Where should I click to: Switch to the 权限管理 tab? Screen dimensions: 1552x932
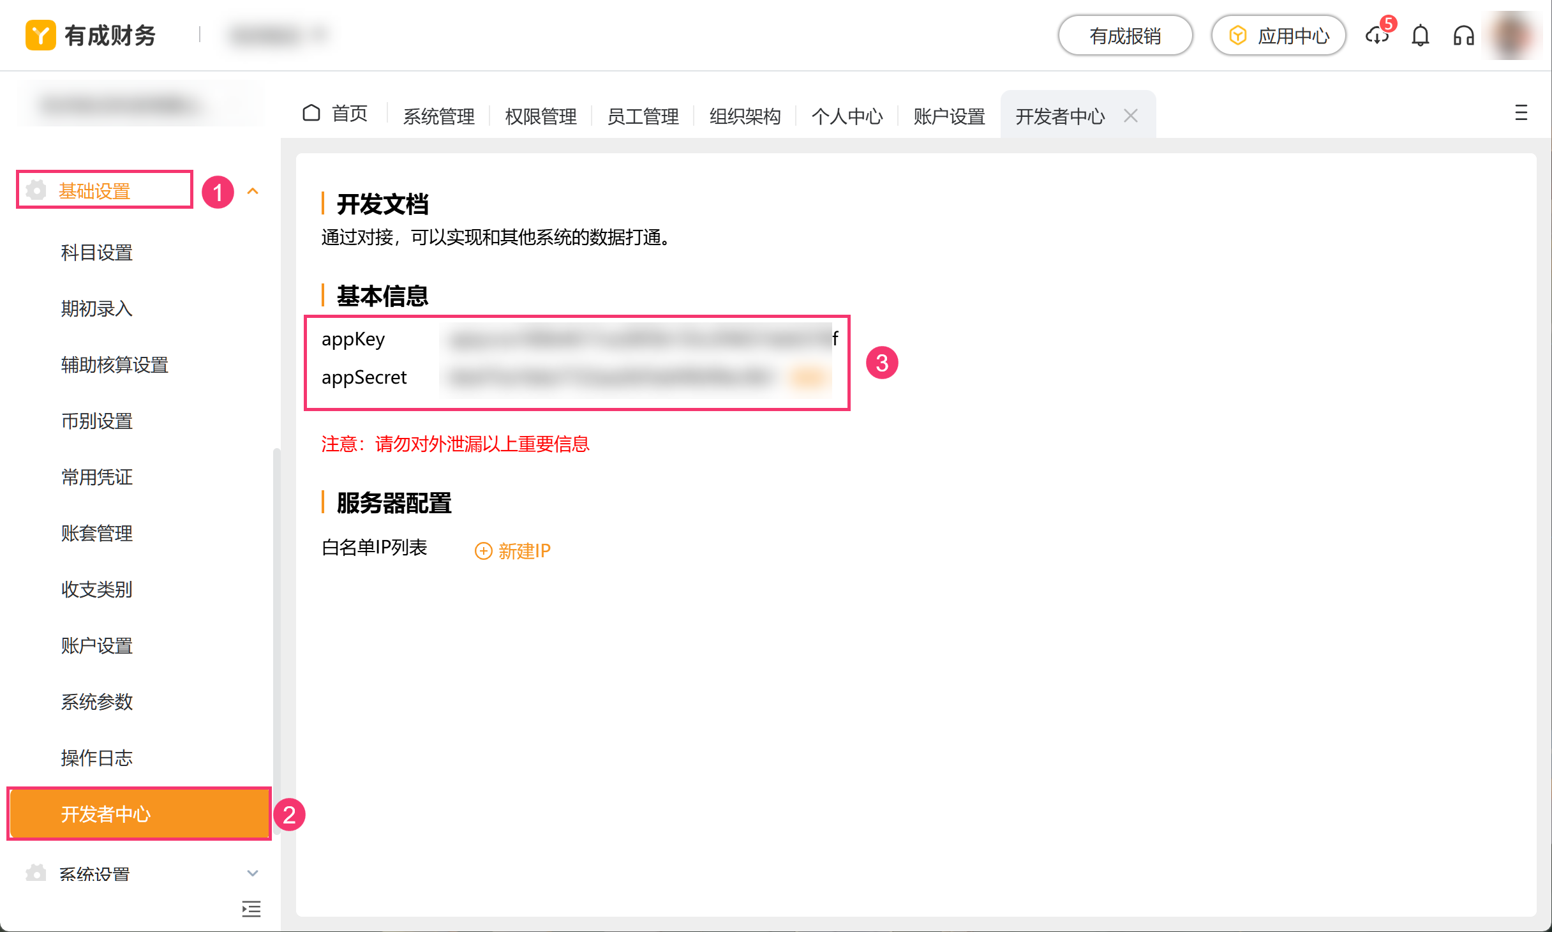click(x=541, y=116)
